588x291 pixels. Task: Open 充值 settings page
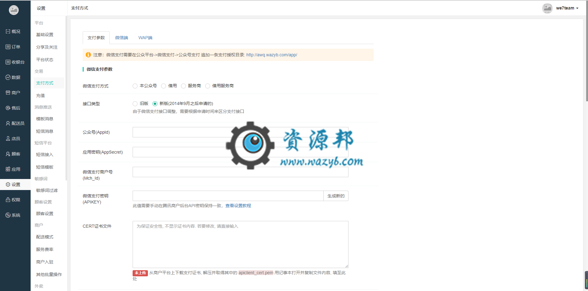pyautogui.click(x=40, y=95)
